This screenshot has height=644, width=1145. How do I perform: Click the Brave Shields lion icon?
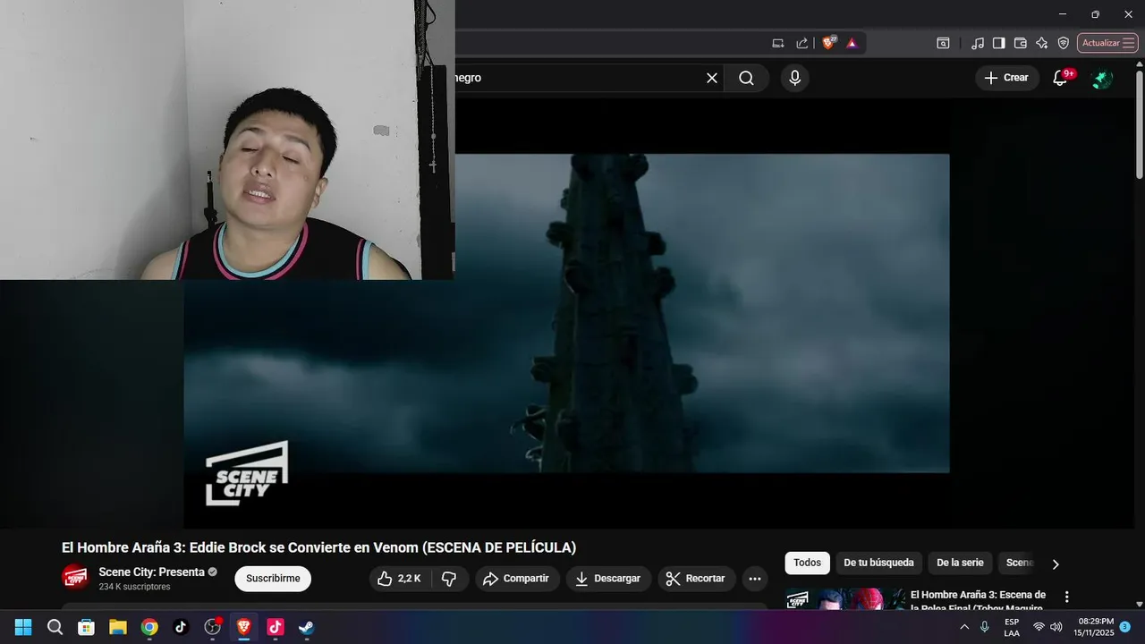tap(828, 43)
